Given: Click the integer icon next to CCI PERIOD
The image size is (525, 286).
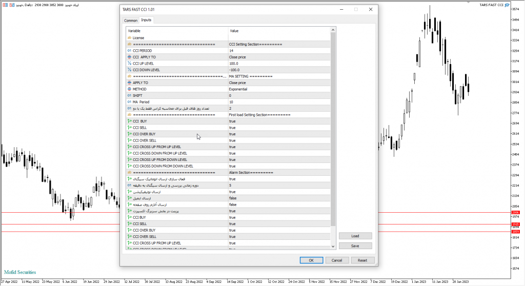Looking at the screenshot, I should click(x=129, y=51).
